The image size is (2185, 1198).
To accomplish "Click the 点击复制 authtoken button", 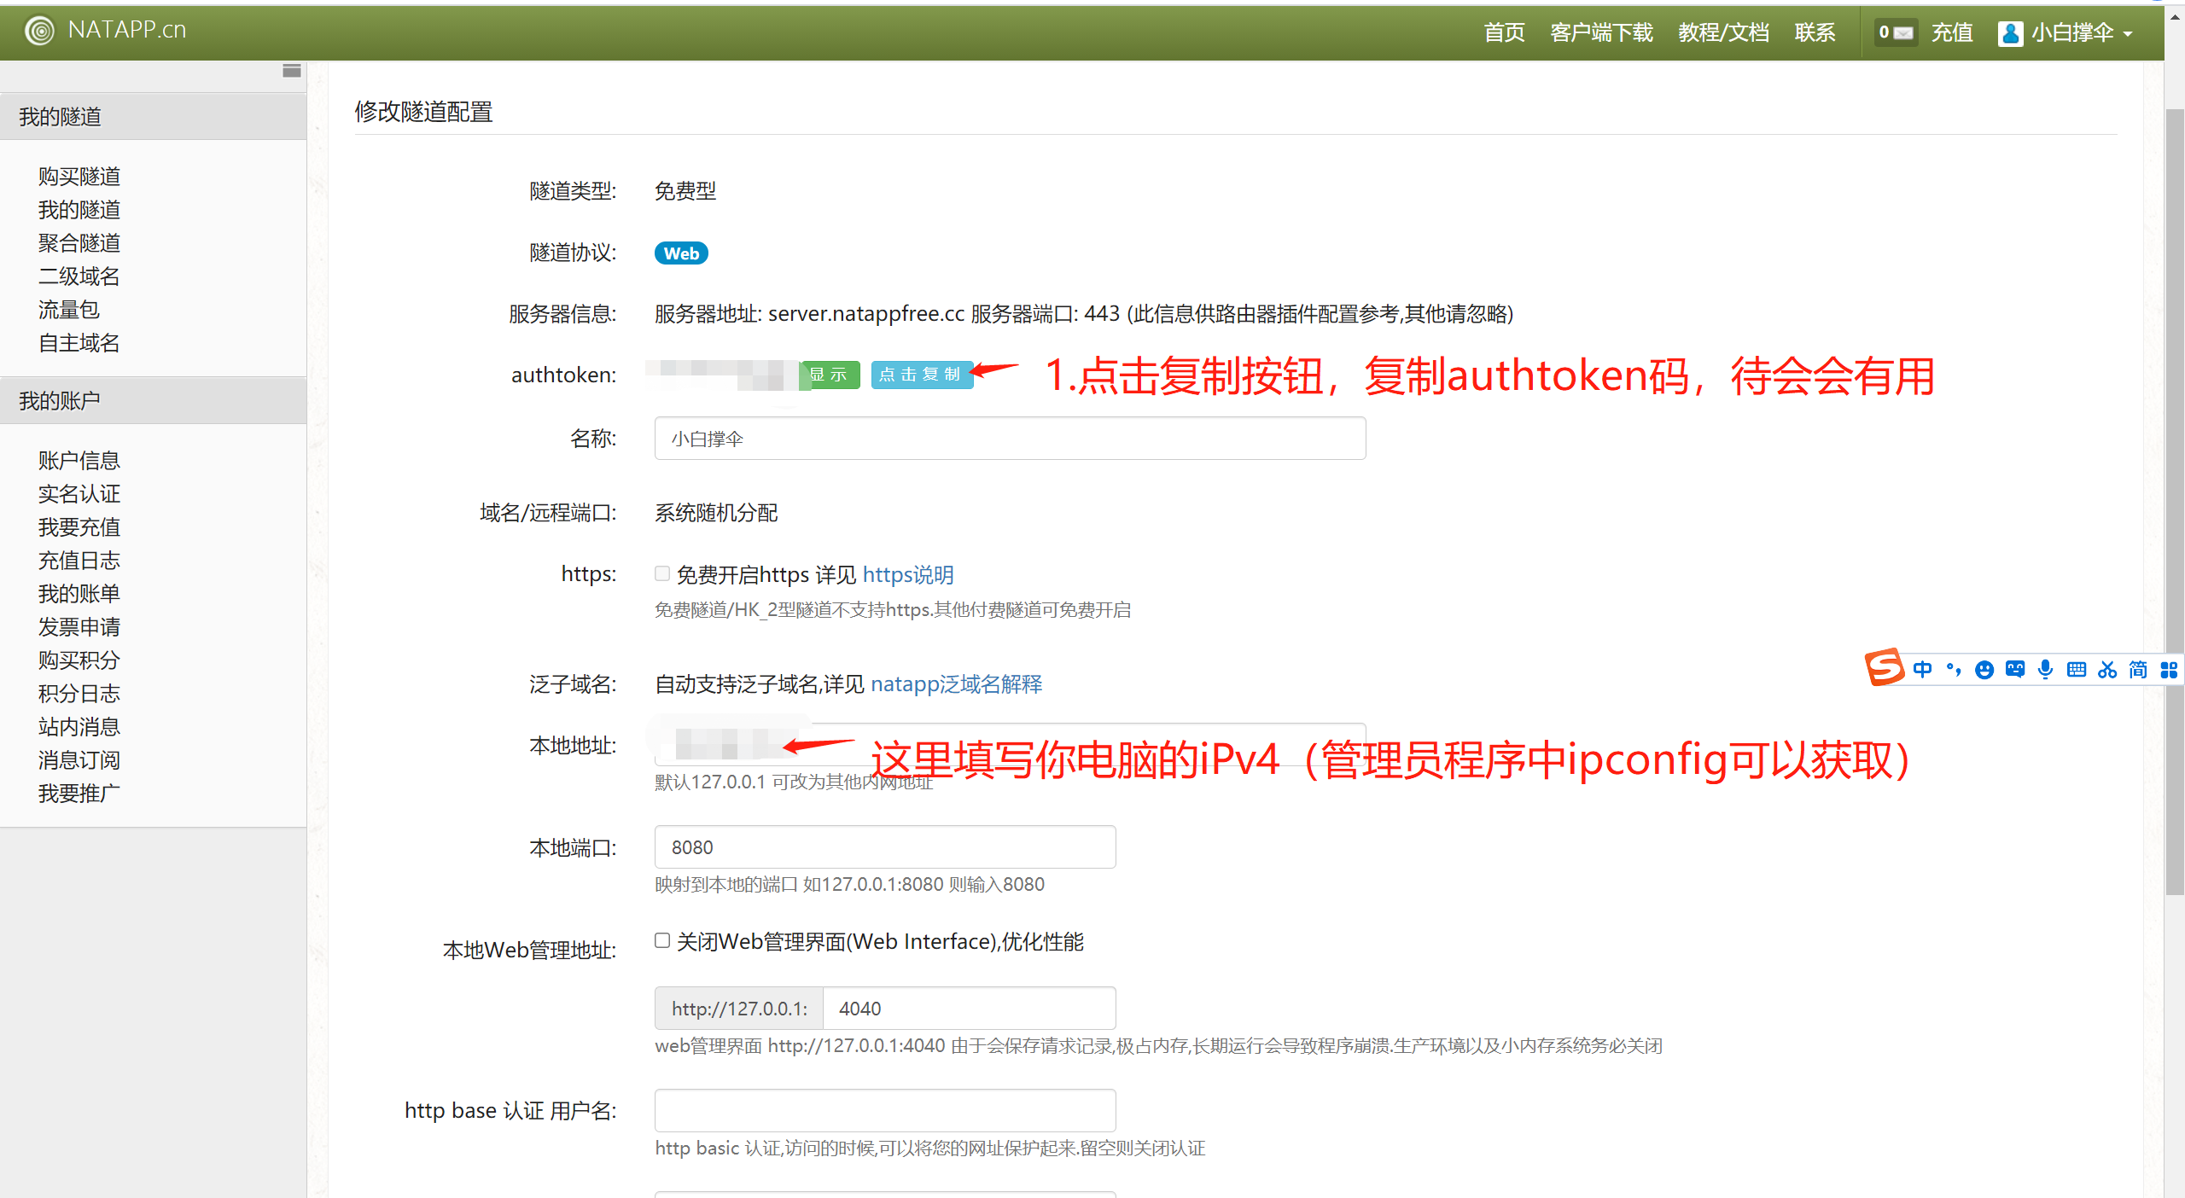I will pos(922,375).
